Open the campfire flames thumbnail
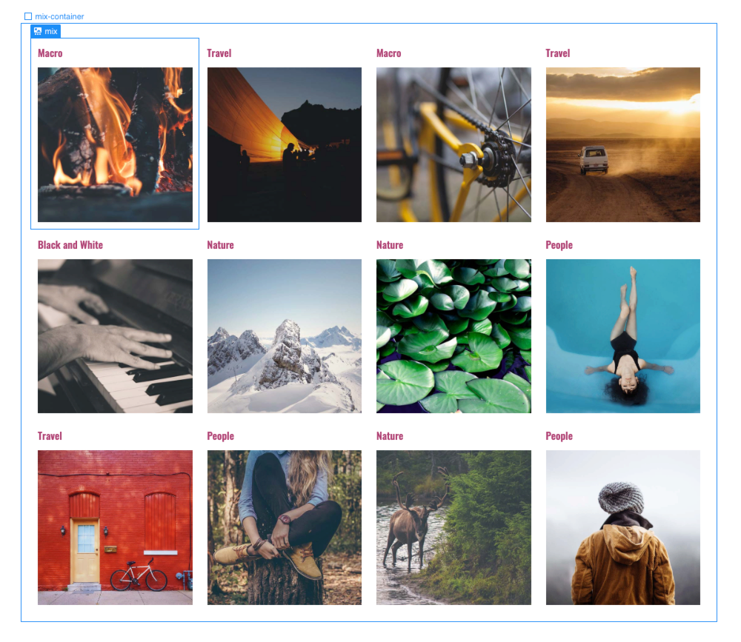 click(116, 144)
